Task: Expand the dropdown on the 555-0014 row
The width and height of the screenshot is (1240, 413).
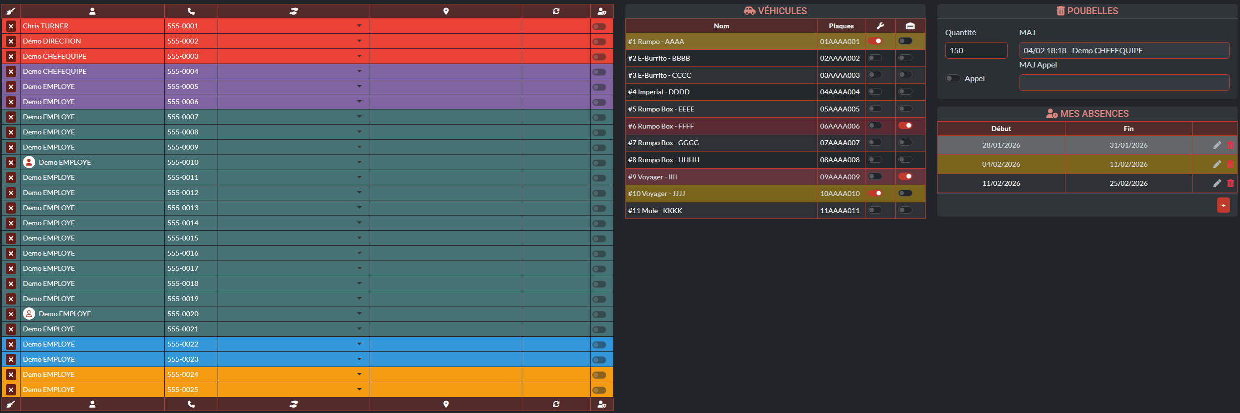Action: pos(359,223)
